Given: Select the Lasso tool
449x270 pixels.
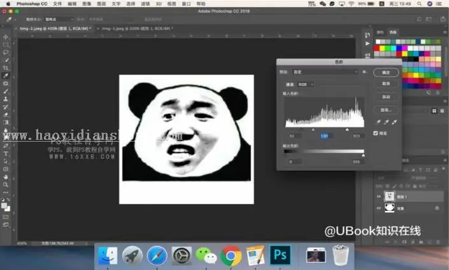Looking at the screenshot, I should (x=6, y=52).
